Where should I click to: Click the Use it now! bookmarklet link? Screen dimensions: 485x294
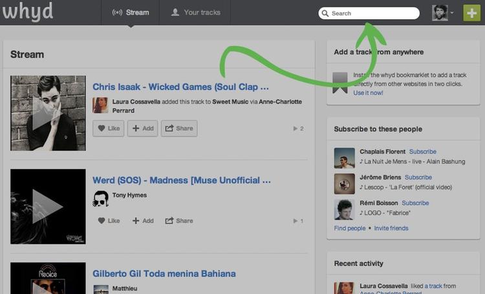368,93
